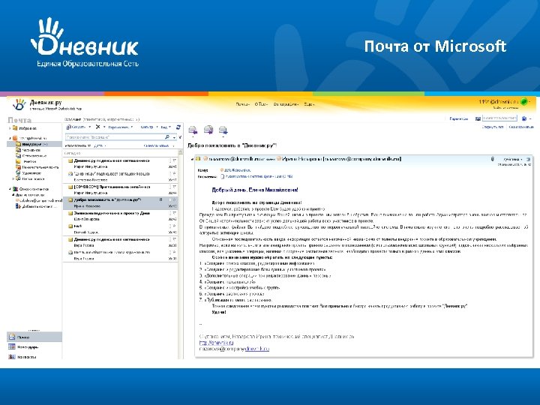The width and height of the screenshot is (540, 405).
Task: Open the Удаленные deleted items folder
Action: click(28, 173)
